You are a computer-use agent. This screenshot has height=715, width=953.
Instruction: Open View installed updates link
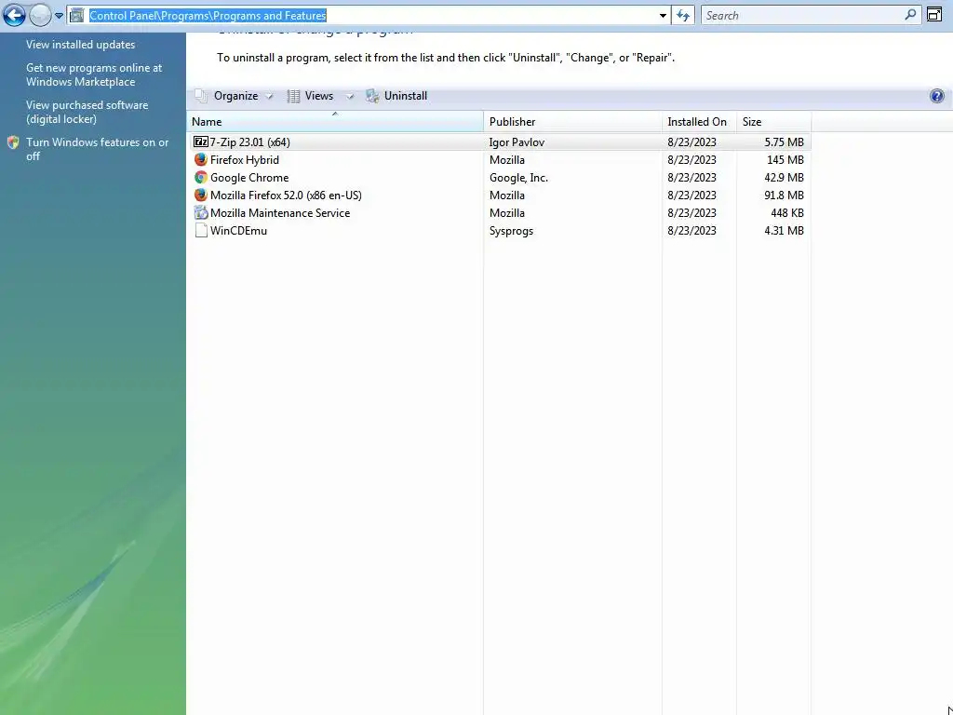pos(80,45)
